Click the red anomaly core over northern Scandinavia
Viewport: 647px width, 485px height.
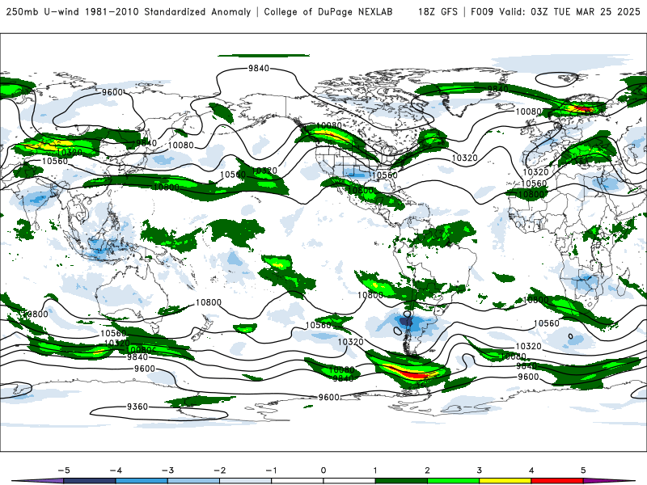click(x=582, y=109)
